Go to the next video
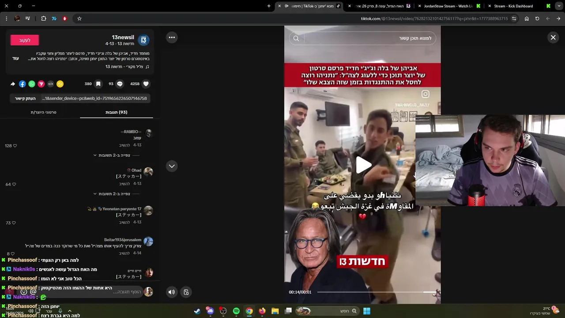This screenshot has width=565, height=318. coord(172,166)
